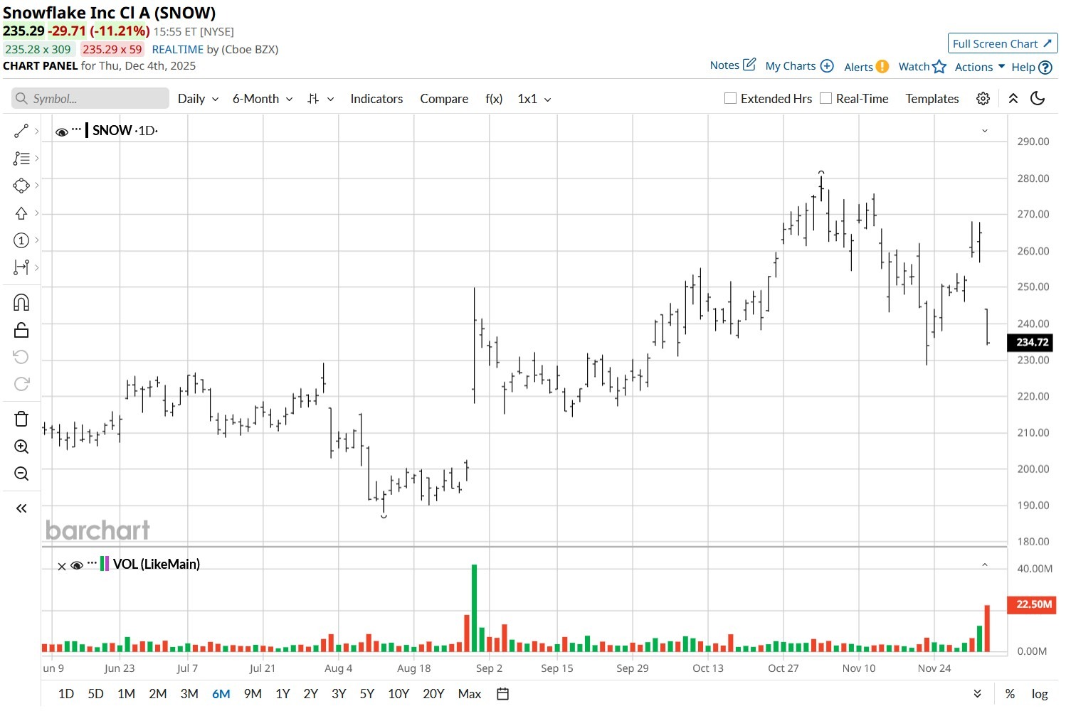The image size is (1066, 711).
Task: Open the custom date range calendar
Action: [x=502, y=694]
